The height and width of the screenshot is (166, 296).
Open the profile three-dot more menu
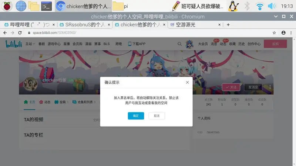pyautogui.click(x=270, y=87)
